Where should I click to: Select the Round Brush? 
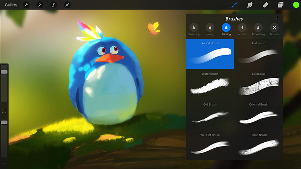[x=210, y=54]
